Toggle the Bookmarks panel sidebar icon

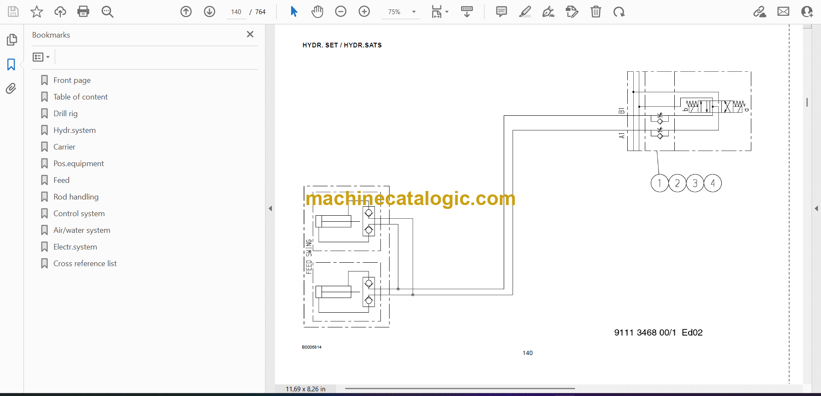11,65
